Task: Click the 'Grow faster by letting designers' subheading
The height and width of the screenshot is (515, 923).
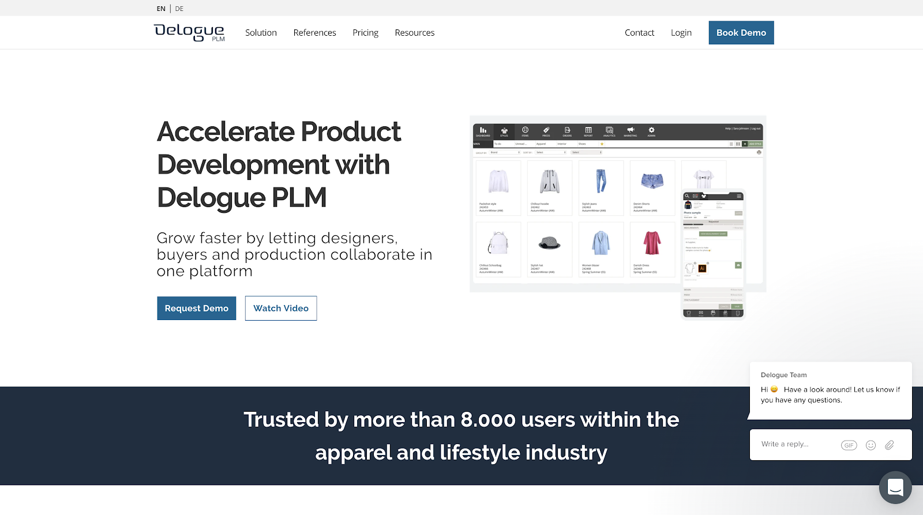Action: pos(294,254)
